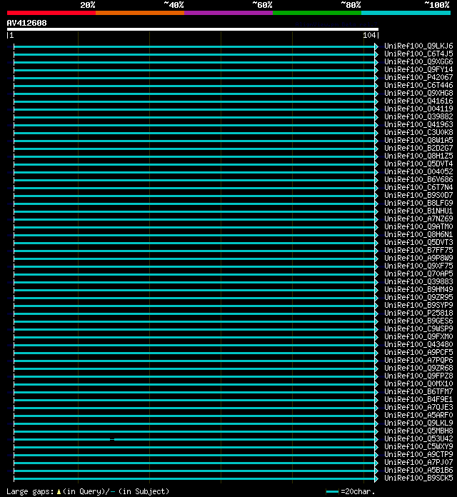
Task: Click the UniRef100_A5B1B6 label
Action: pyautogui.click(x=418, y=470)
